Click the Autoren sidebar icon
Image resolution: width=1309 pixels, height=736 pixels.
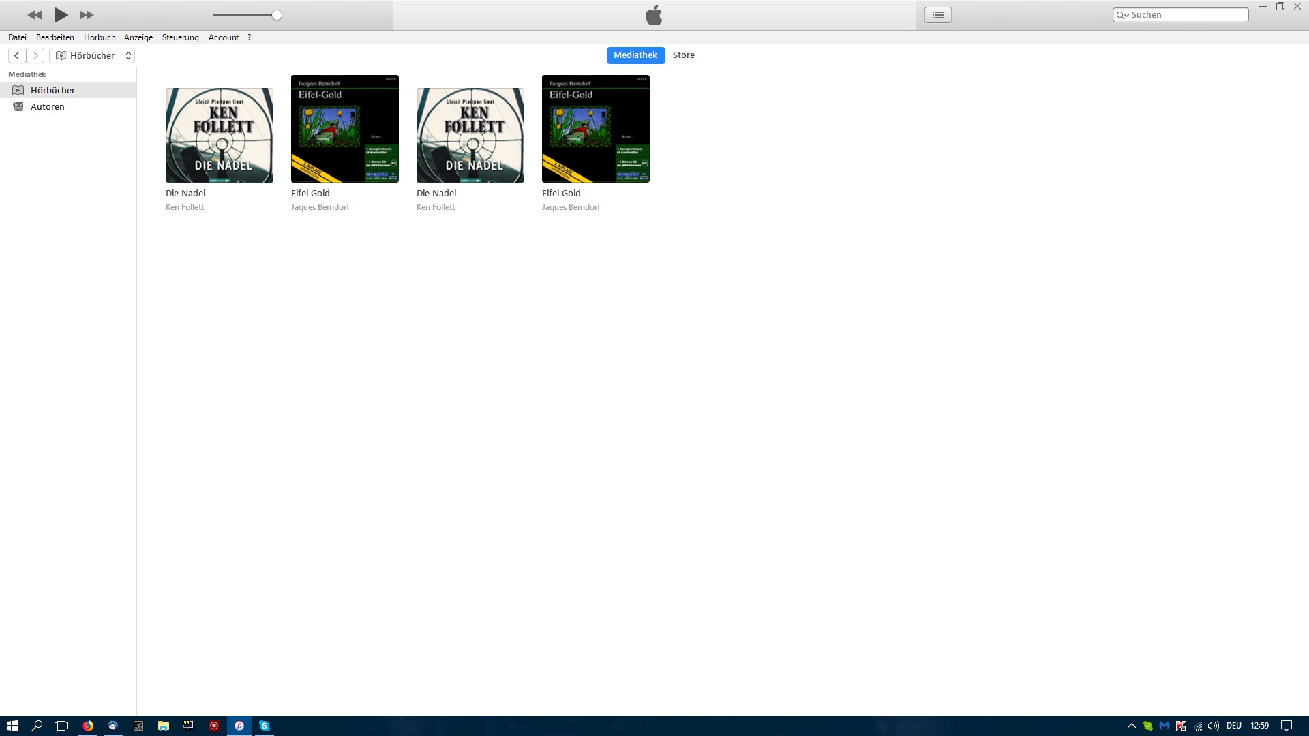tap(18, 106)
